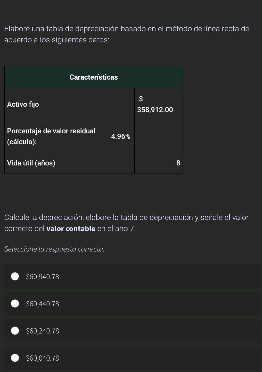Select the $60,240.78 radio button
The width and height of the screenshot is (262, 372).
pos(15,331)
